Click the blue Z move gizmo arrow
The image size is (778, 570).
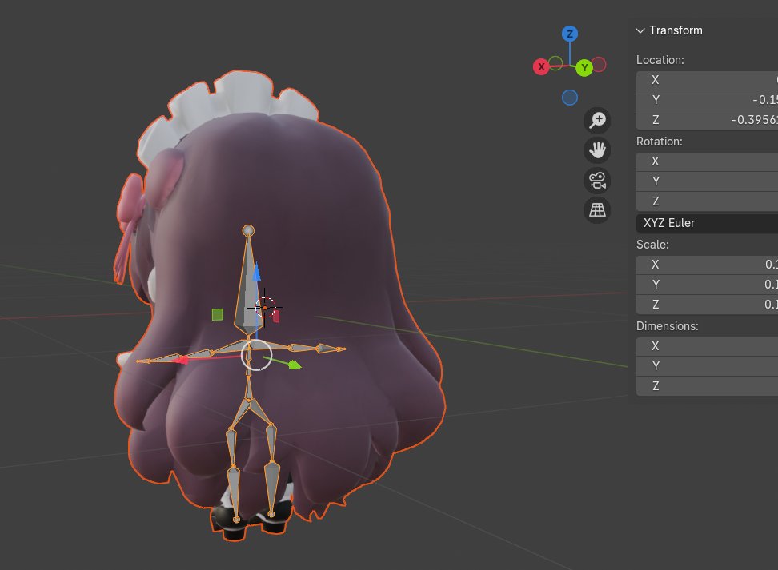256,273
